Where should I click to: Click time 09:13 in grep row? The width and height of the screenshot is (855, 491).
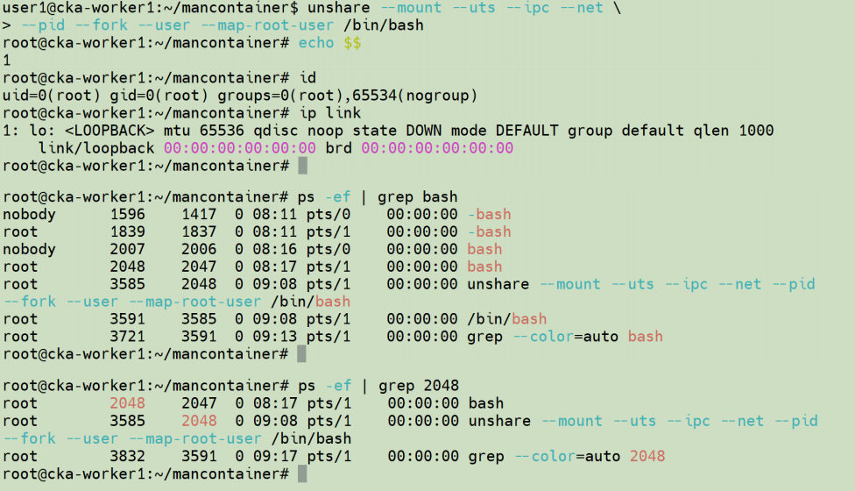[275, 337]
